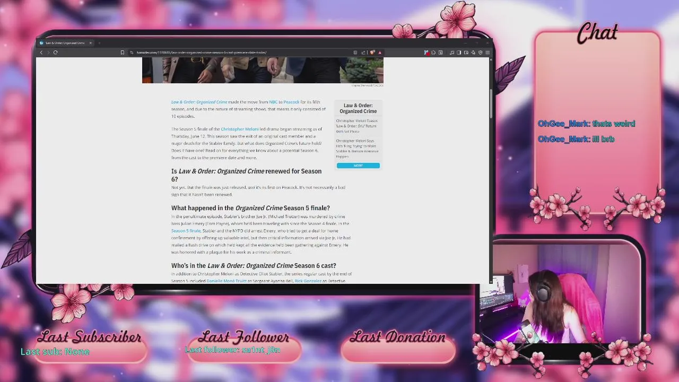Follow the Peacock link in the article

(x=291, y=102)
